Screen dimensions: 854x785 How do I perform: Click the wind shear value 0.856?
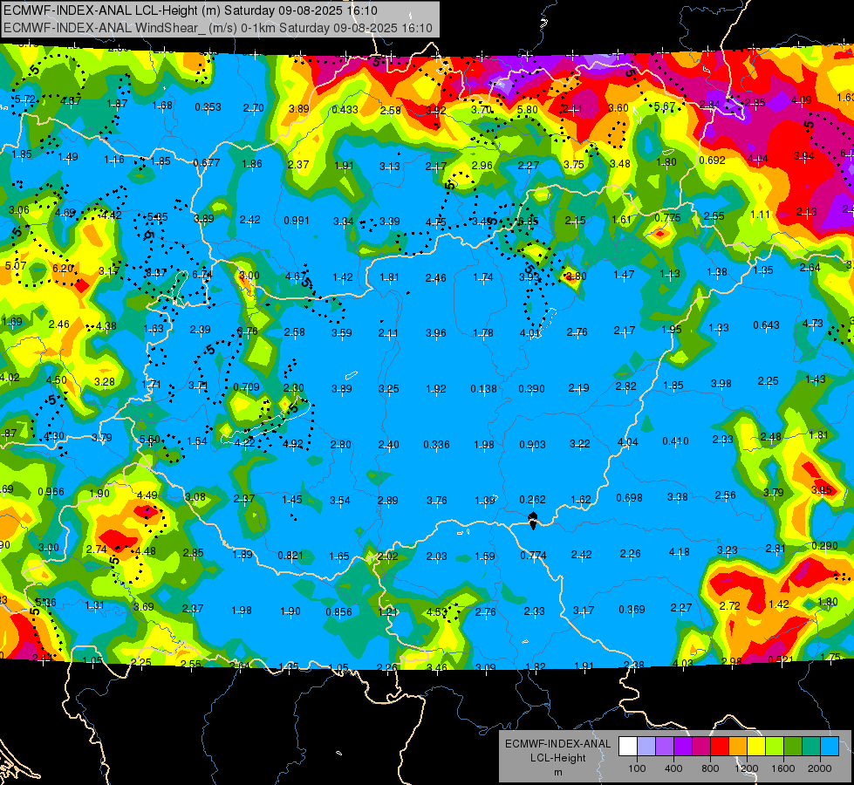(x=338, y=611)
